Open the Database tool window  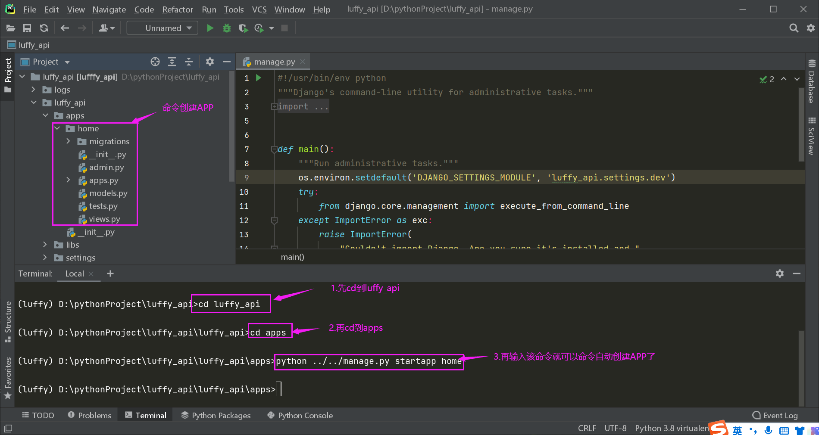(x=812, y=81)
